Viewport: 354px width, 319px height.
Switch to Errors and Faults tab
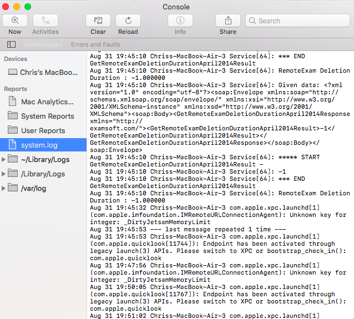click(95, 44)
